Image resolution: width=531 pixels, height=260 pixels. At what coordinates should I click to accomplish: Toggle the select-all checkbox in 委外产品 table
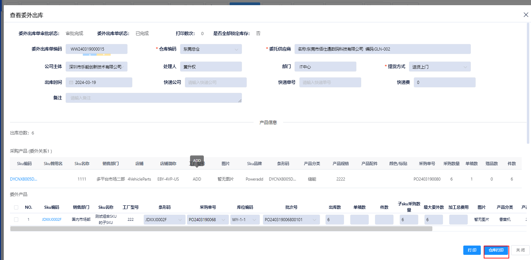[x=15, y=207]
